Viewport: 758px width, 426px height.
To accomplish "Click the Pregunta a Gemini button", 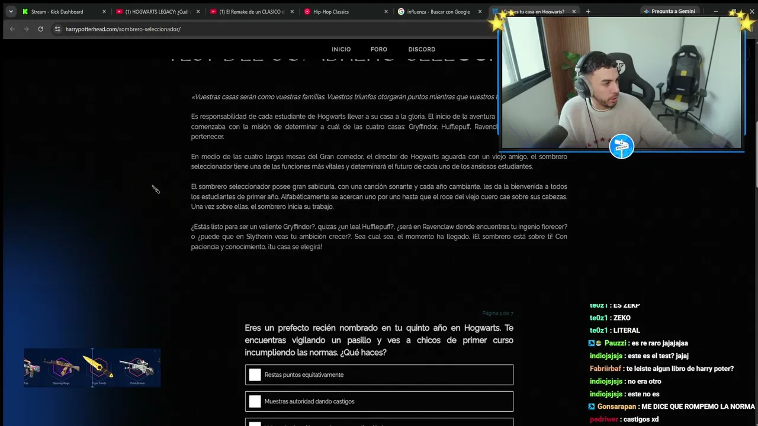I will pyautogui.click(x=669, y=11).
